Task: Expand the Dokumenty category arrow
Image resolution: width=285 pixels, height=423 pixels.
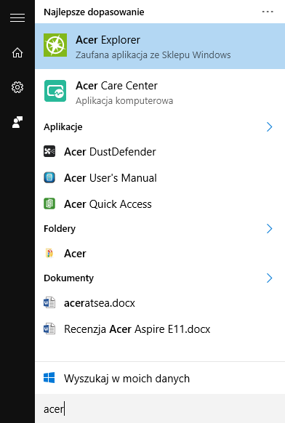Action: tap(269, 278)
